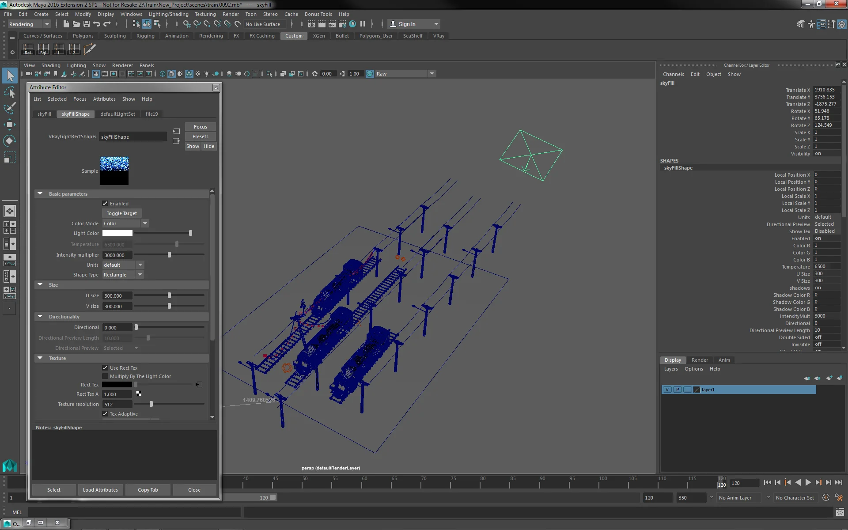Click go to output connection icon
The width and height of the screenshot is (848, 530).
click(x=176, y=141)
